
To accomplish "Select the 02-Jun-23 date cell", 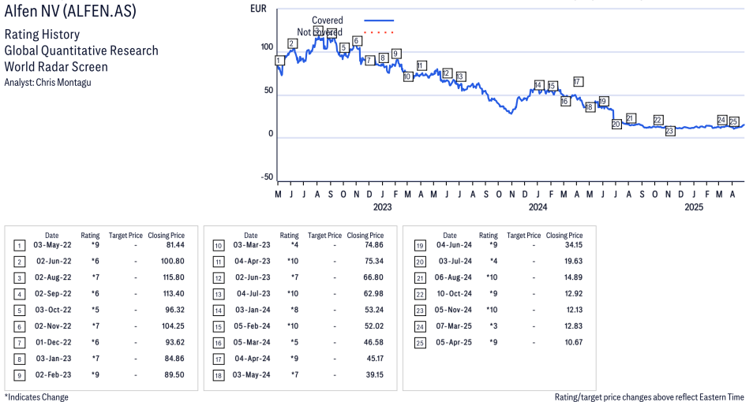I will pos(253,277).
